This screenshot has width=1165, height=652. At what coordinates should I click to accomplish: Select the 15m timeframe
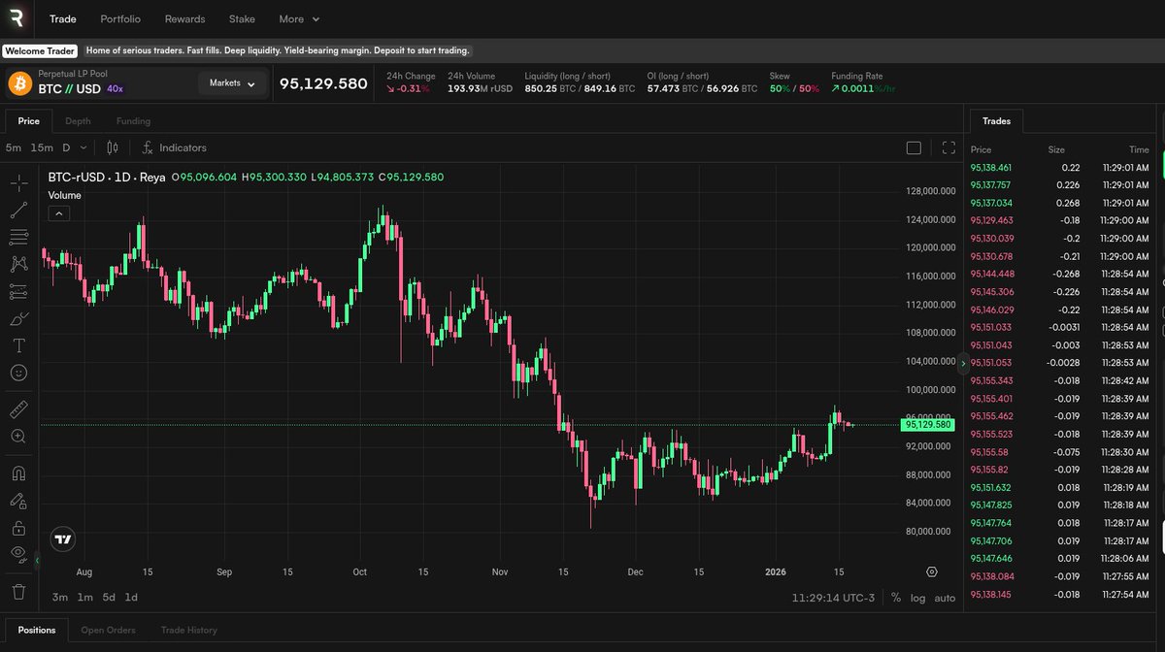pyautogui.click(x=44, y=147)
